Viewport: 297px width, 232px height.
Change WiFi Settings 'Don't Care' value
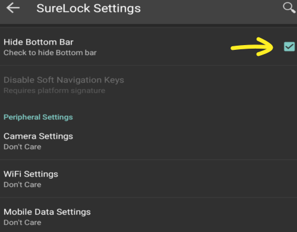pos(23,185)
